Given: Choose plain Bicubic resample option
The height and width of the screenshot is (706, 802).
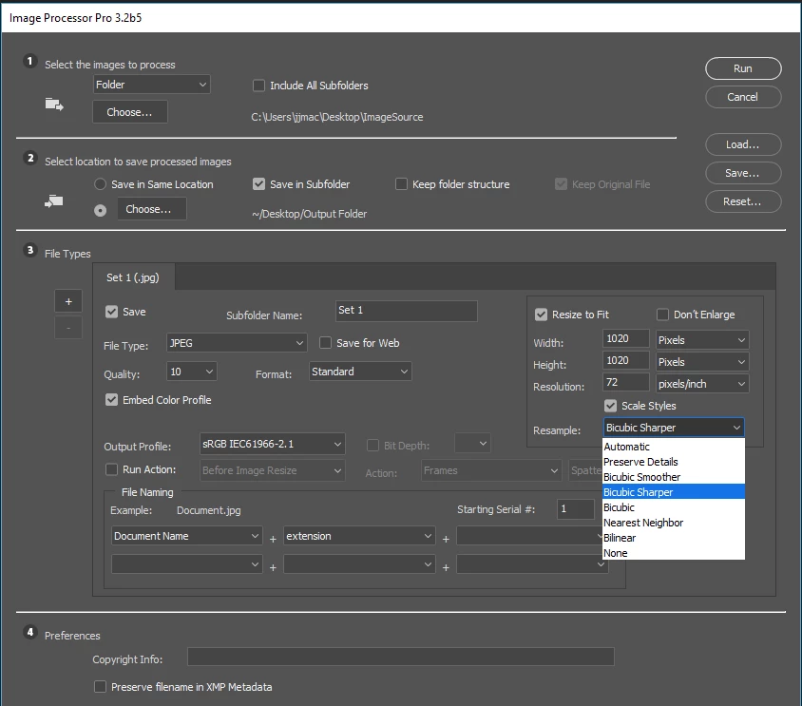Looking at the screenshot, I should click(674, 507).
